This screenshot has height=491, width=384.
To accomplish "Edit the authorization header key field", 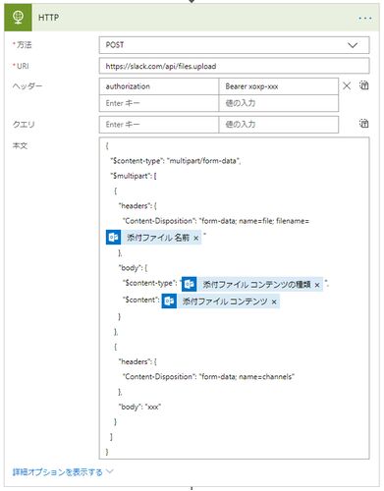I will coord(159,86).
